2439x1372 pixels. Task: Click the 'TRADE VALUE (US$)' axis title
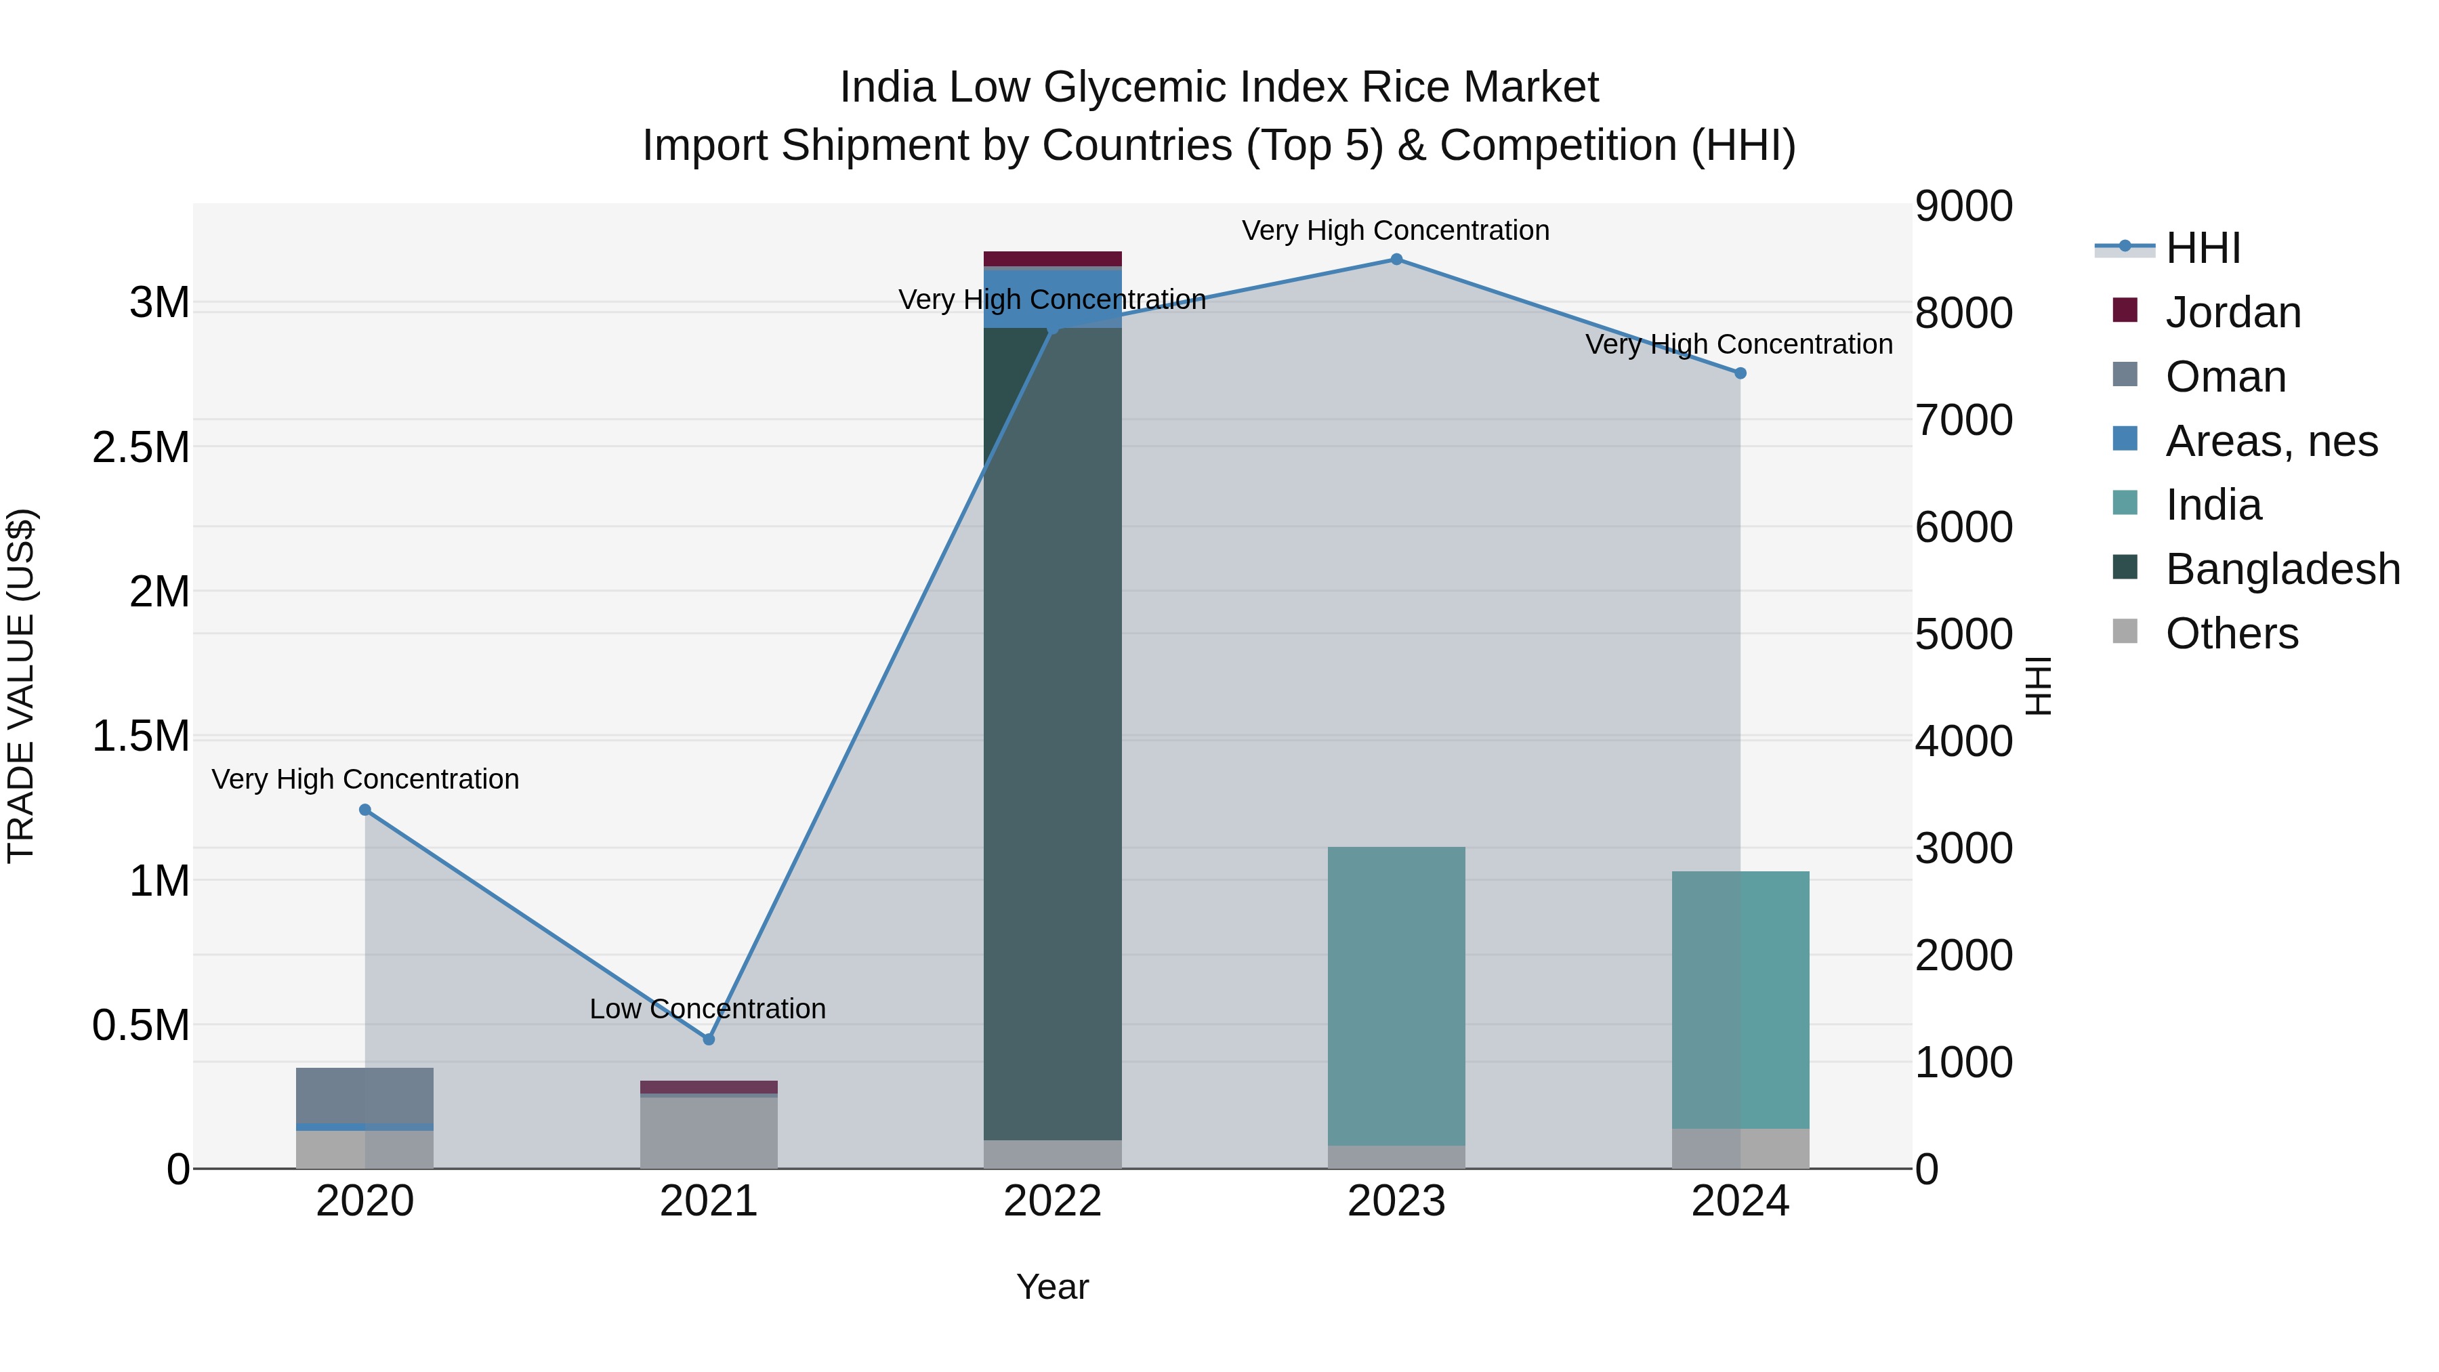pos(21,686)
